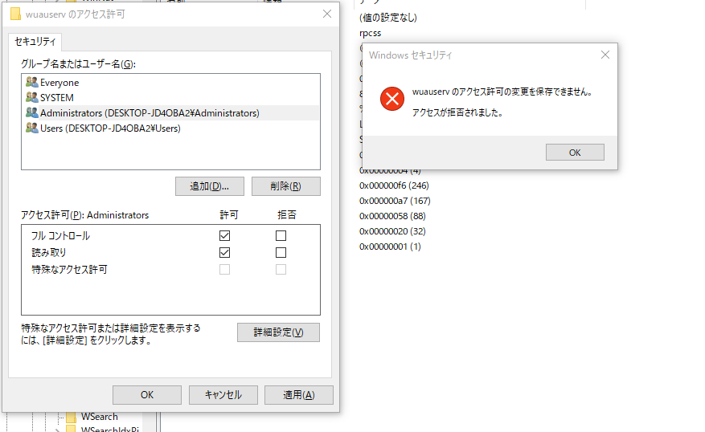Click the WSearch folder icon in the tree
This screenshot has height=432, width=705.
click(71, 417)
